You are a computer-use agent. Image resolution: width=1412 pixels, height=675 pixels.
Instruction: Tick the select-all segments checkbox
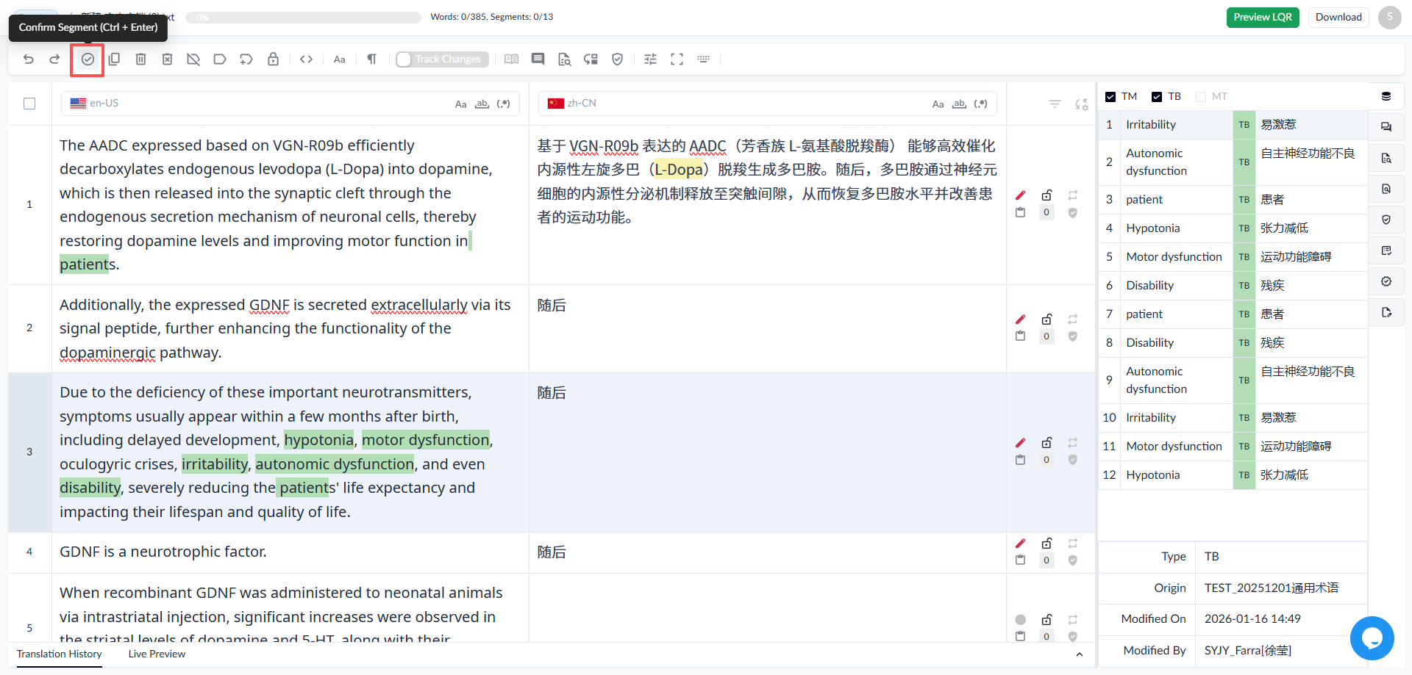[29, 104]
